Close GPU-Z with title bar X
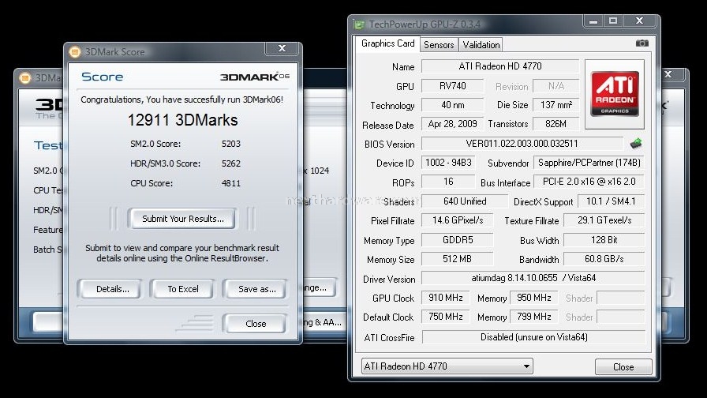Viewport: 707px width, 398px height. [639, 21]
